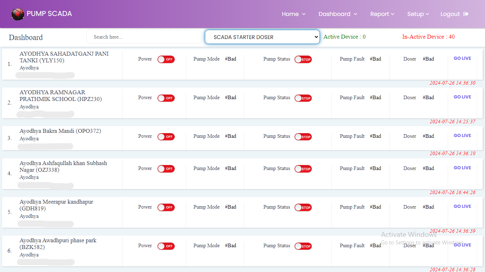The width and height of the screenshot is (485, 272).
Task: Open the SCADA STARTER DOSER dropdown
Action: coord(262,37)
